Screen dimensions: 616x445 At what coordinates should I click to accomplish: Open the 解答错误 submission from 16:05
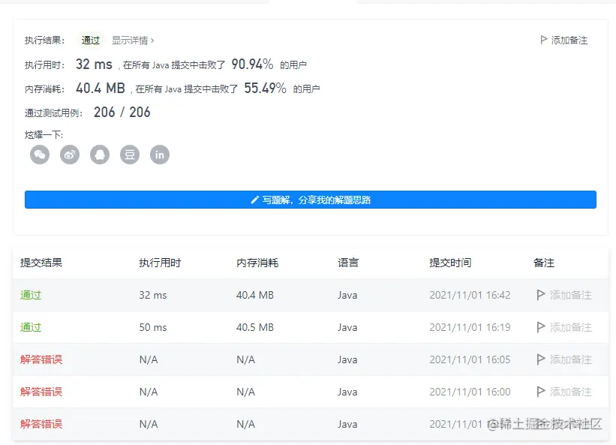click(x=41, y=359)
